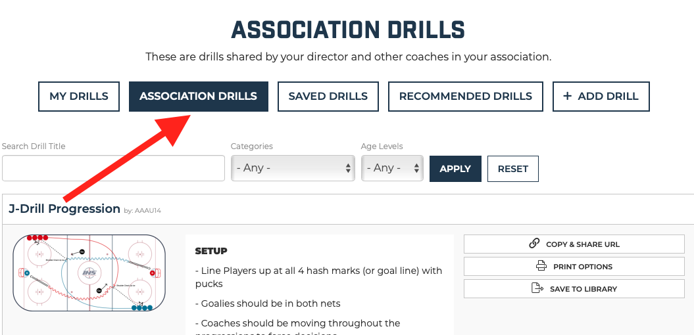
Task: Reset the drill filters
Action: pos(513,168)
